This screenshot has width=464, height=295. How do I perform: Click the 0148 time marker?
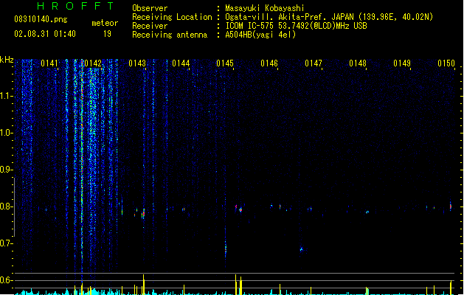pos(358,63)
